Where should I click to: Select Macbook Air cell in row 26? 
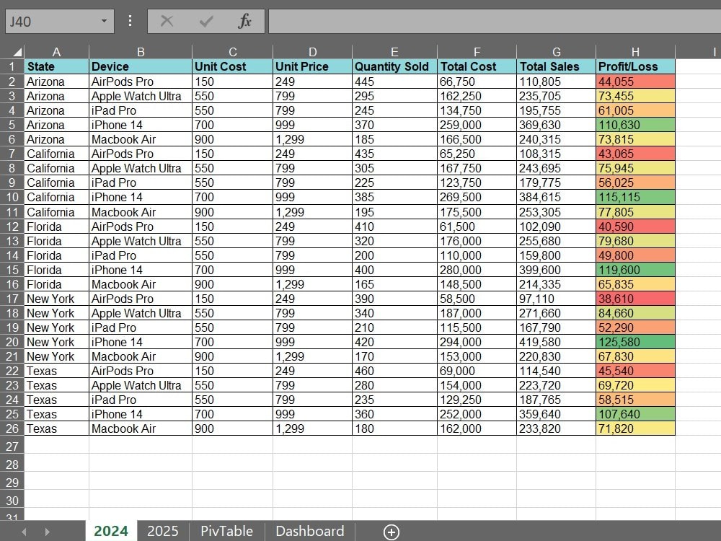click(141, 428)
